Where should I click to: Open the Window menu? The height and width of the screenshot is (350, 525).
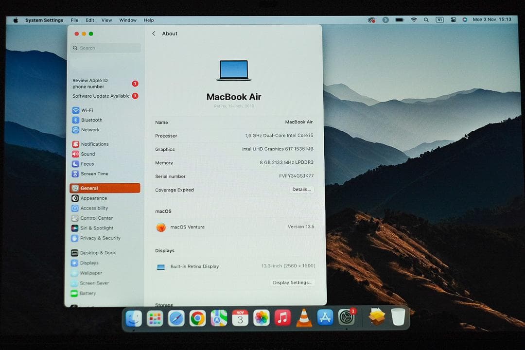click(x=128, y=20)
